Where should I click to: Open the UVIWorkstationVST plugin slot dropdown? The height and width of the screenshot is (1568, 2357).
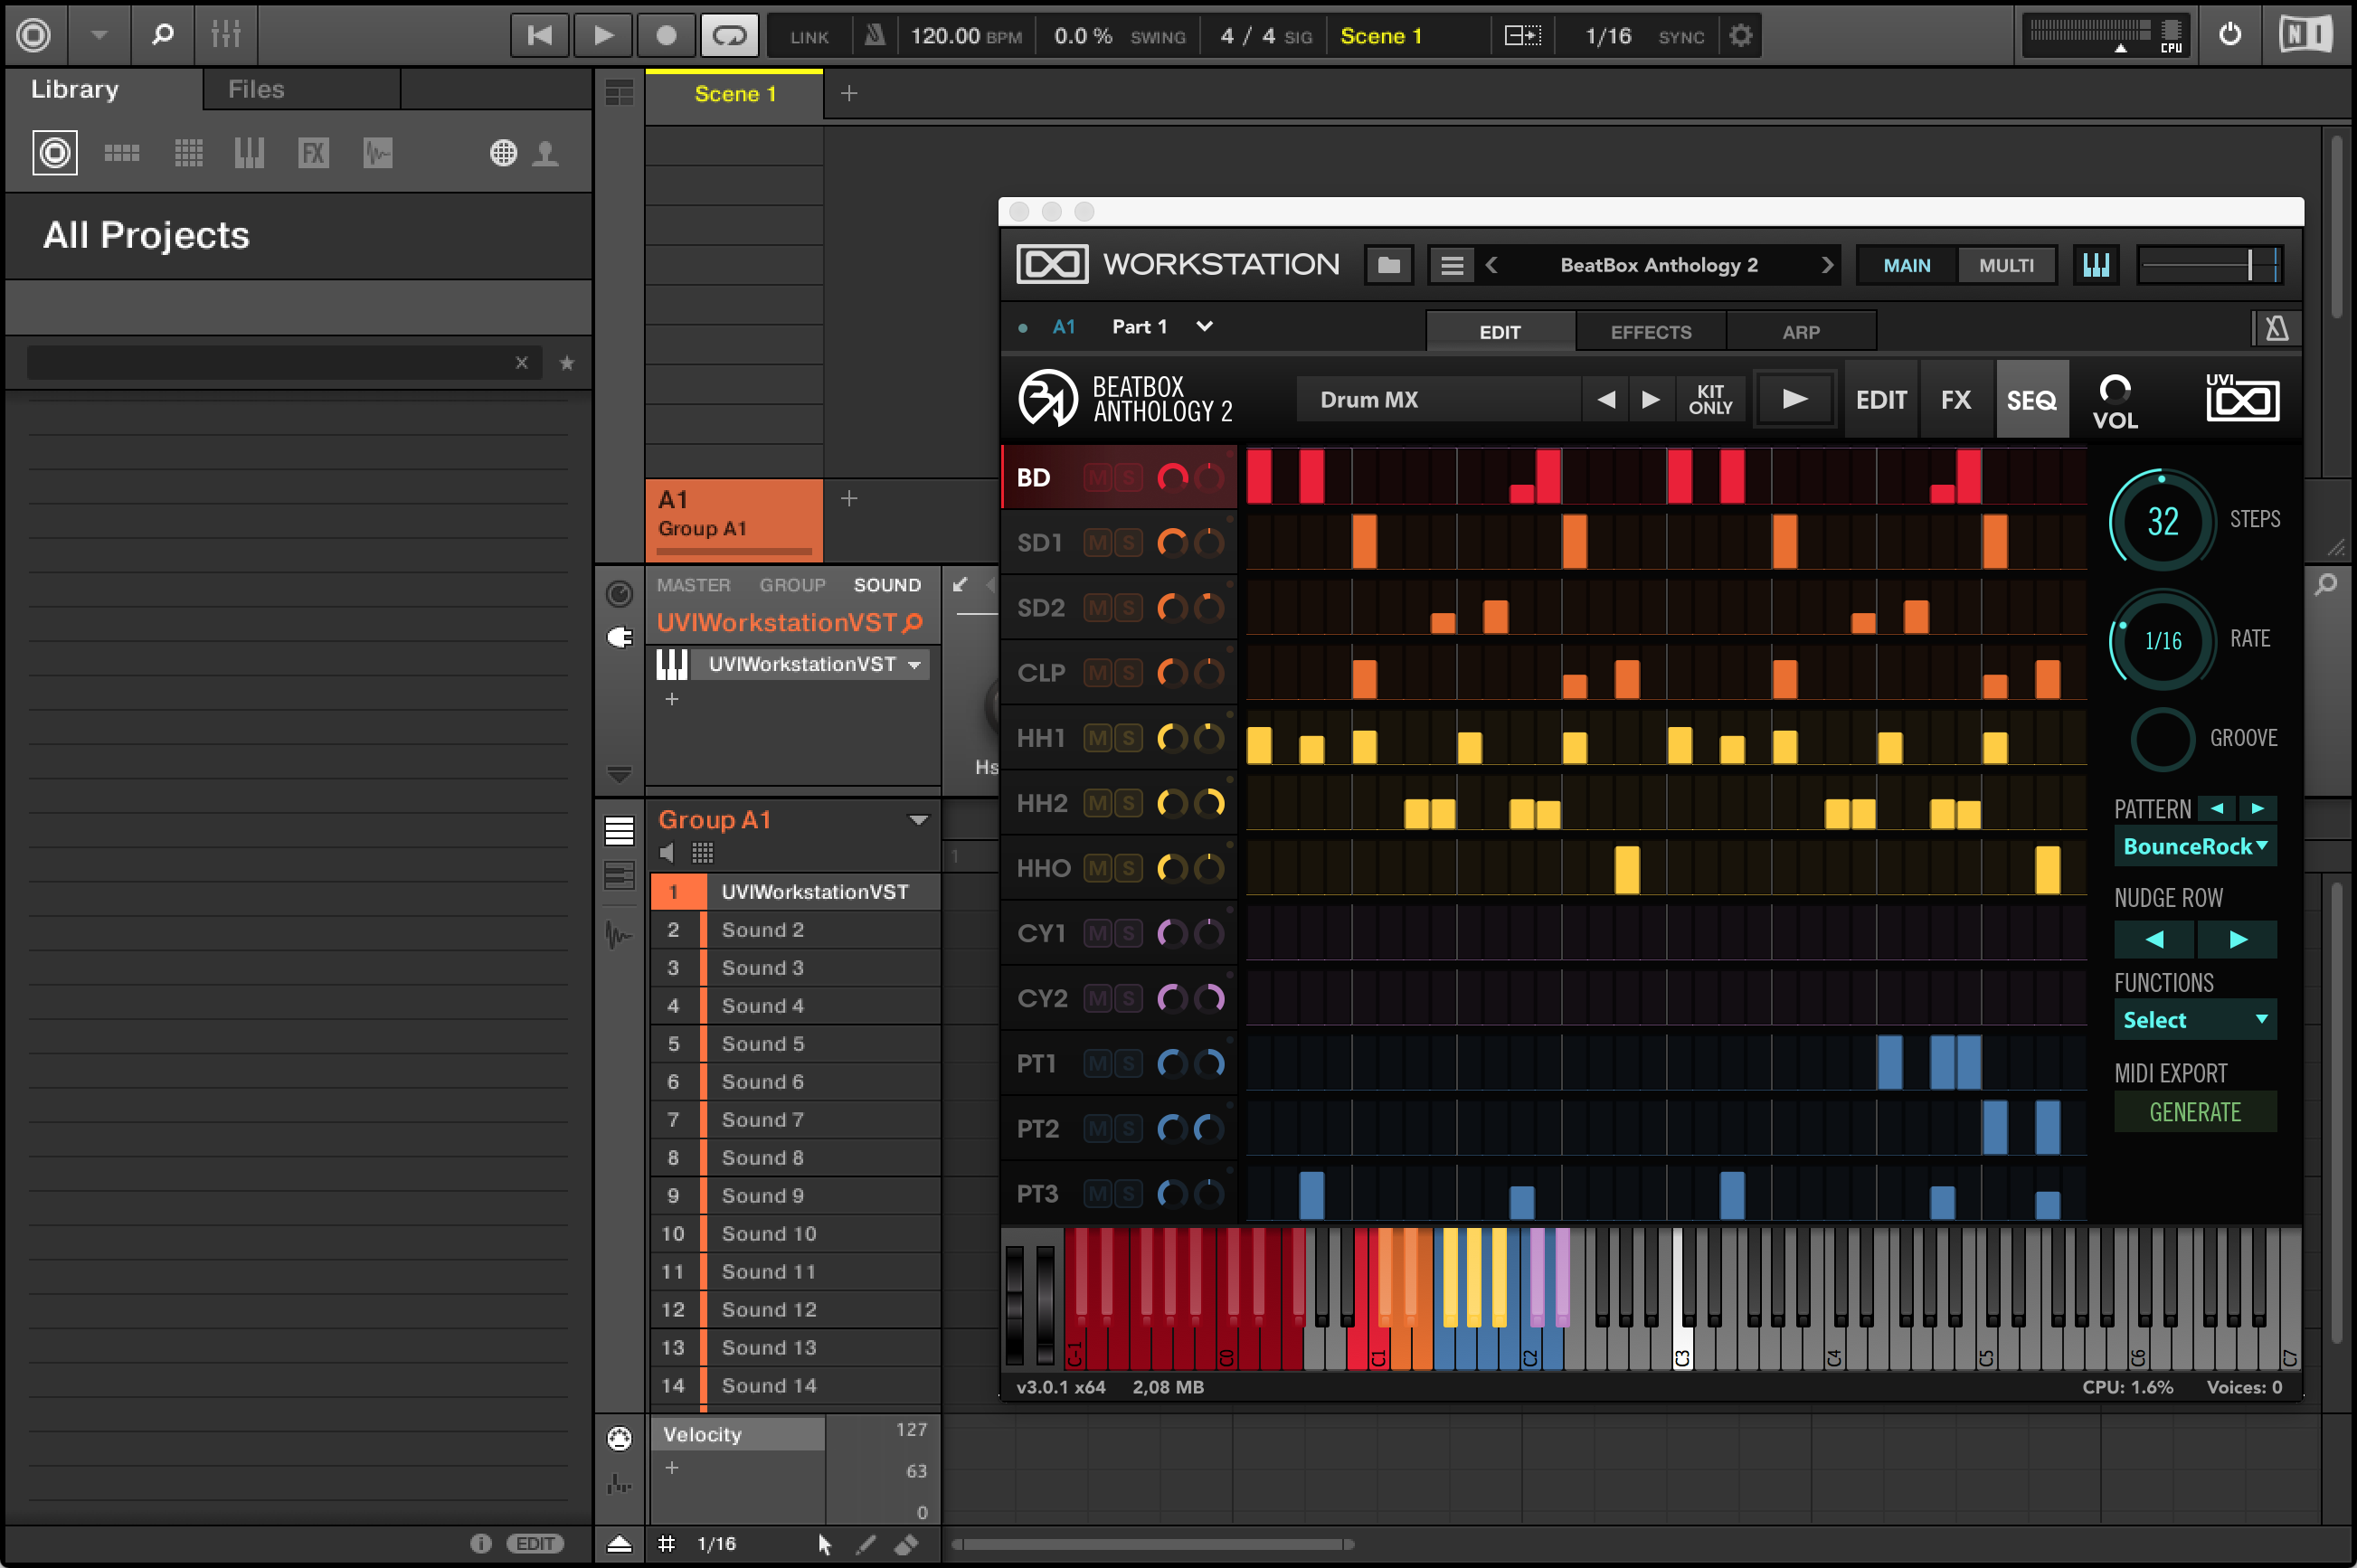tap(914, 665)
